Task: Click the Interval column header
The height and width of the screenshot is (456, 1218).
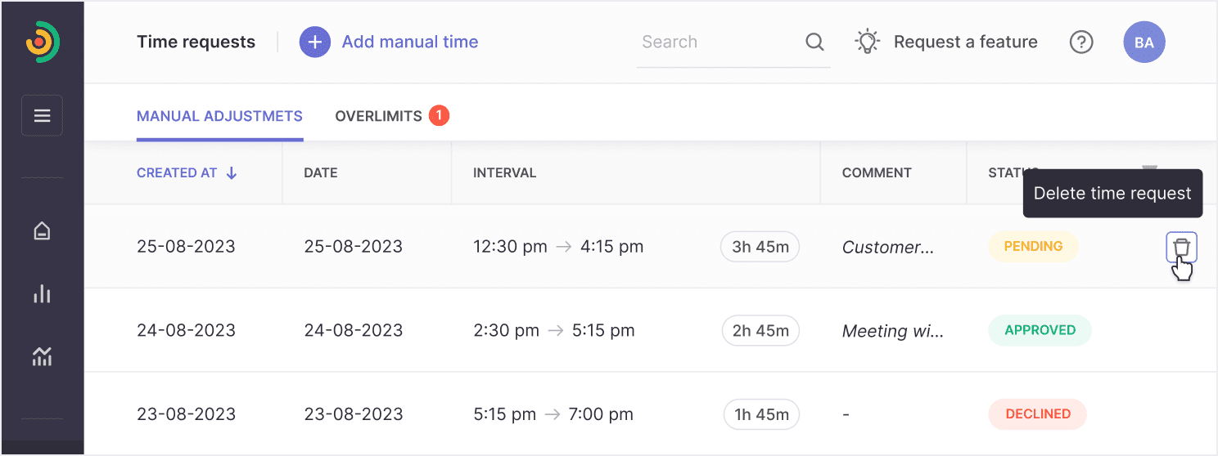Action: [504, 172]
